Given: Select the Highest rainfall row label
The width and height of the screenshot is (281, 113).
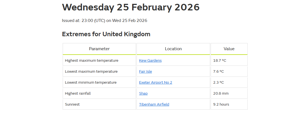Looking at the screenshot, I should 78,93.
